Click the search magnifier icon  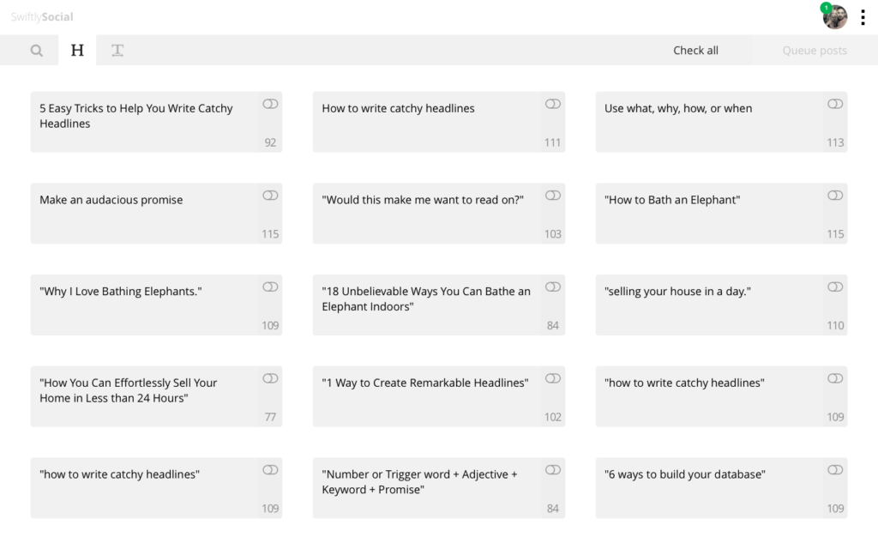click(x=36, y=51)
